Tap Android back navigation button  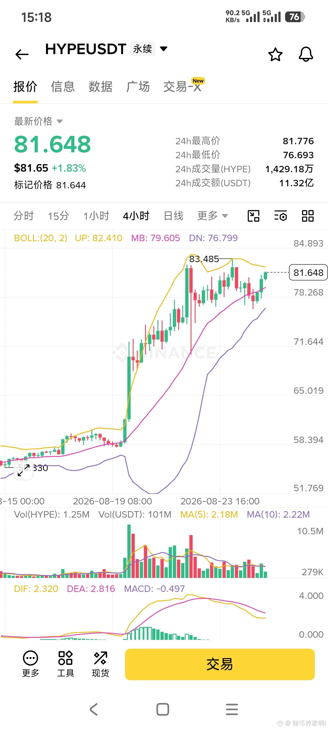pyautogui.click(x=94, y=709)
